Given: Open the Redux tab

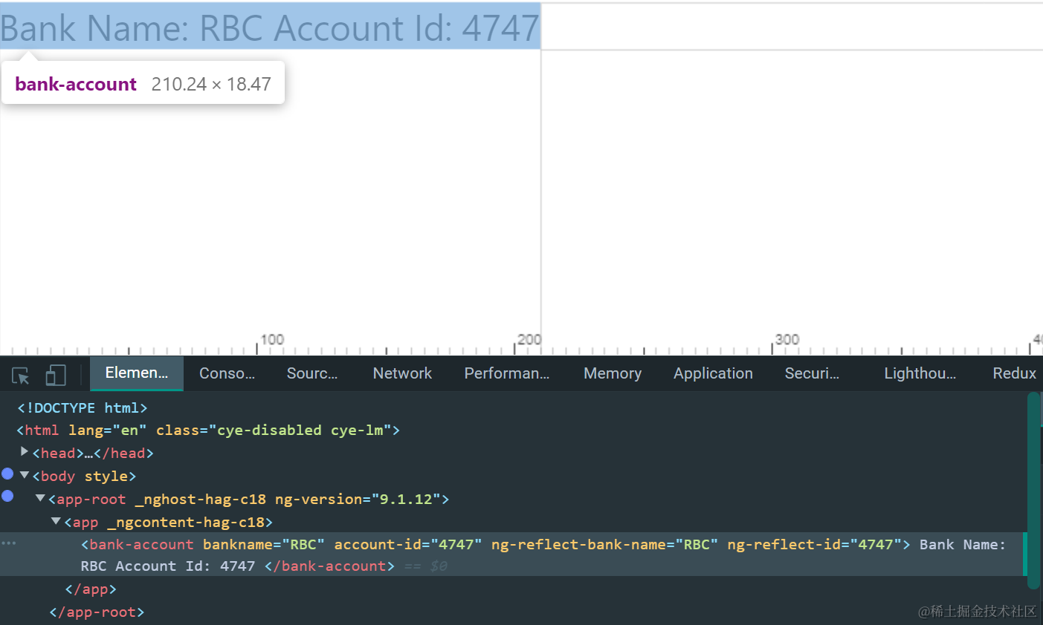Looking at the screenshot, I should click(x=1014, y=373).
